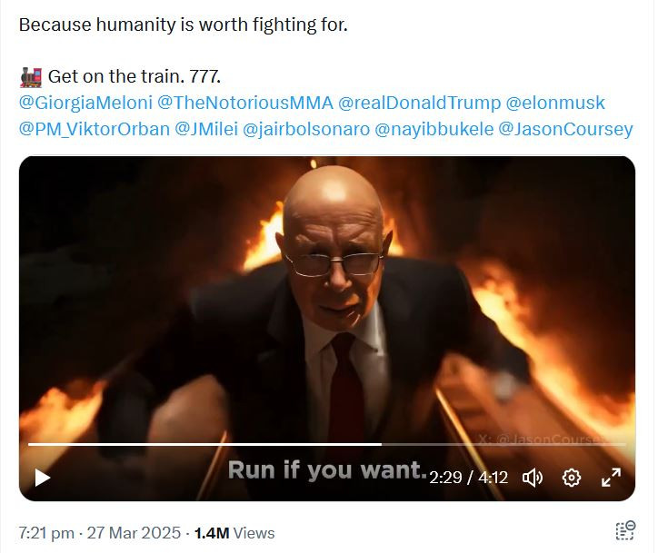
Task: Click the video progress bar
Action: pos(327,443)
